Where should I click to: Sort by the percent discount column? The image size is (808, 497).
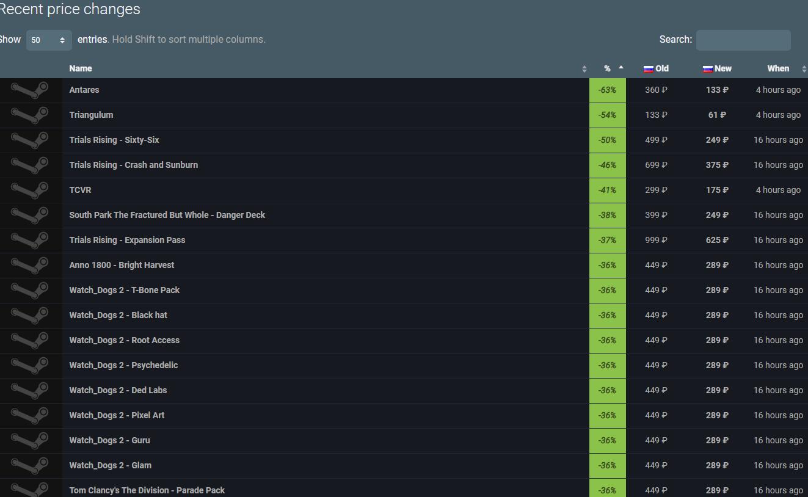coord(608,68)
